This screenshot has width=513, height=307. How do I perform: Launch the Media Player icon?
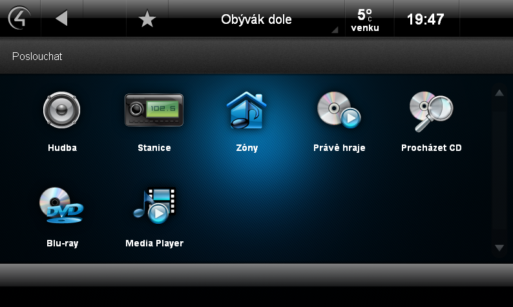[154, 205]
